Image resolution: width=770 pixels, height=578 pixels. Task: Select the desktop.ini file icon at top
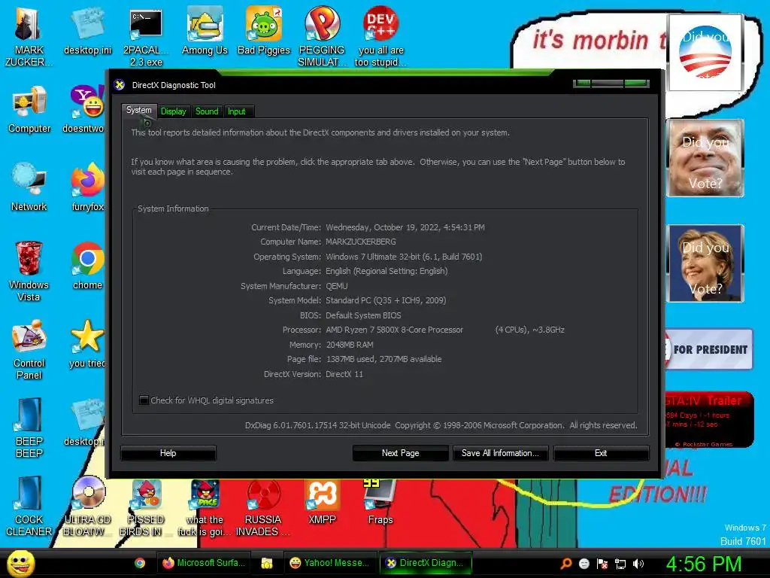[x=87, y=31]
